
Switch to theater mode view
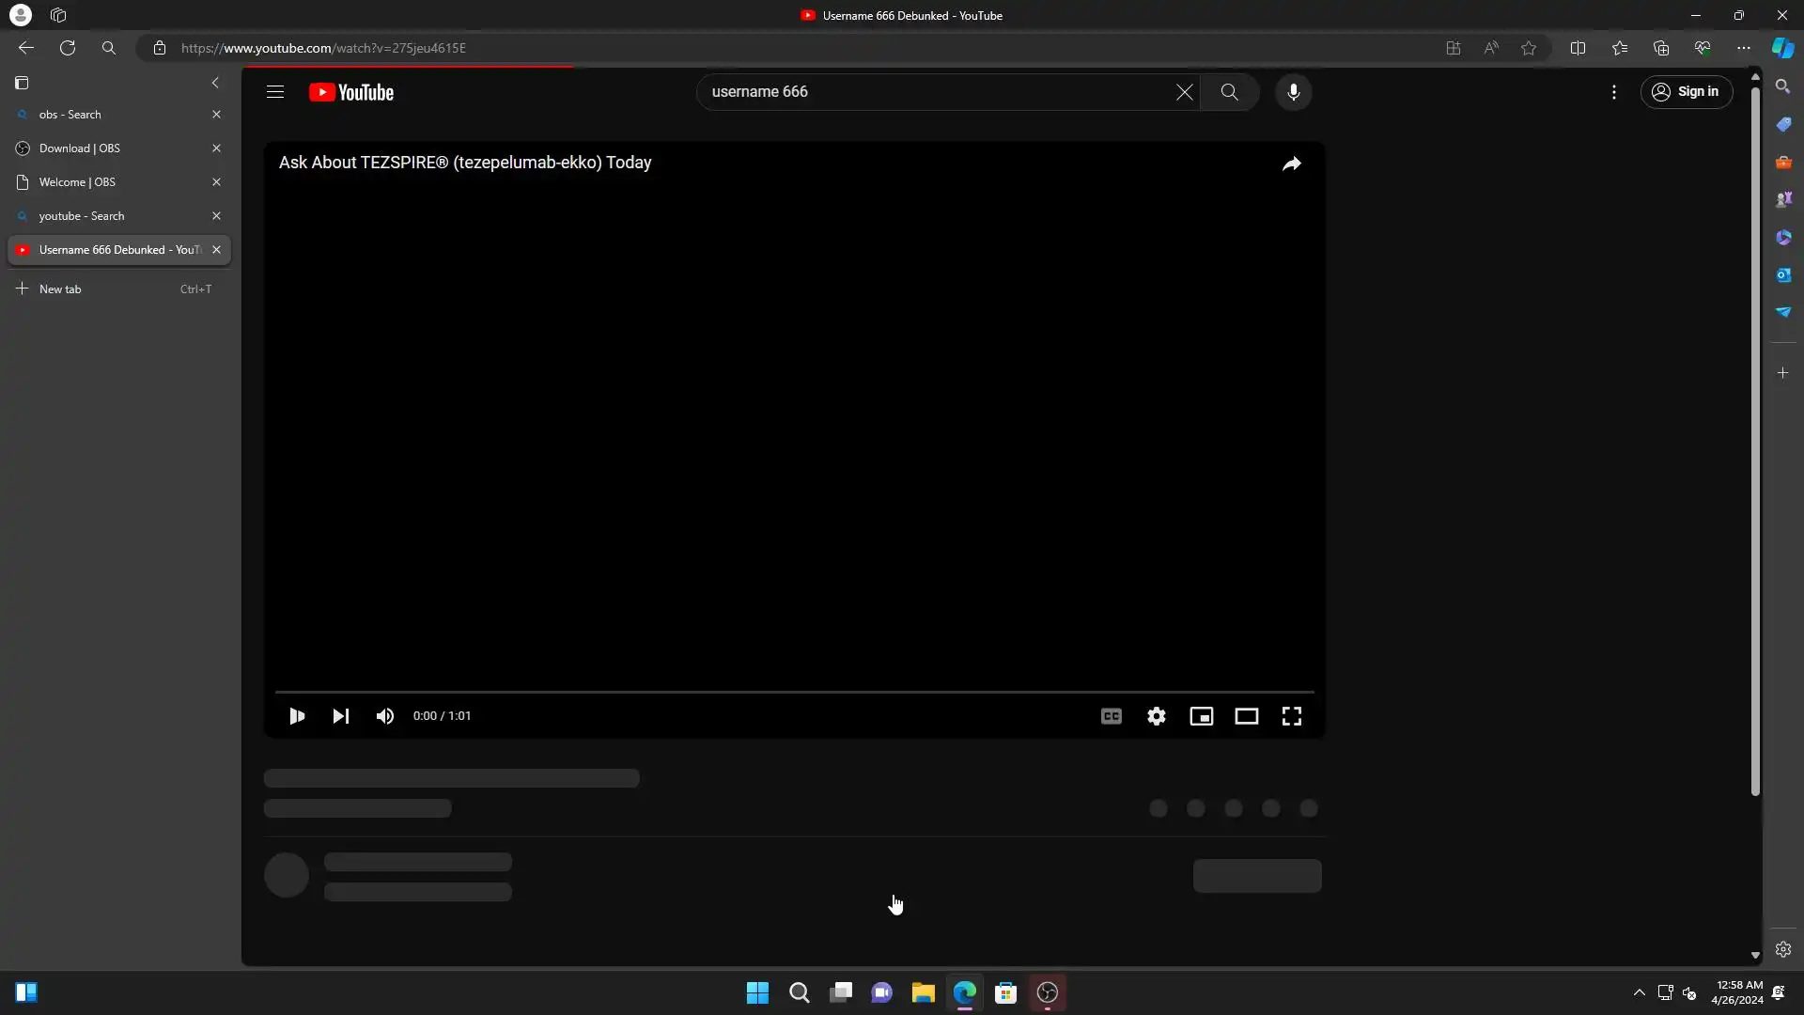coord(1247,716)
